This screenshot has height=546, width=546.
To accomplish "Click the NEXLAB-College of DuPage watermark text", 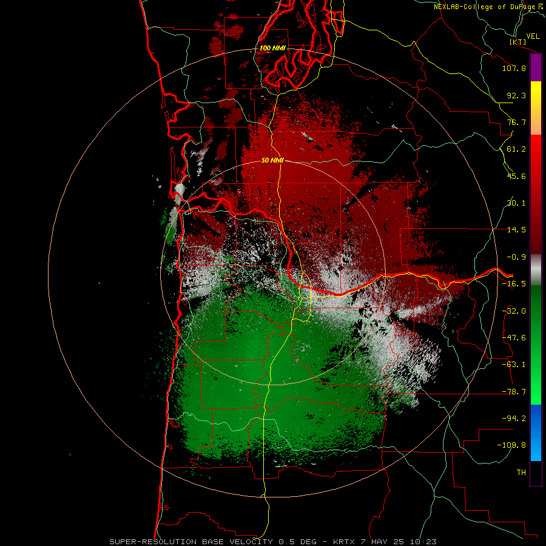I will [489, 7].
